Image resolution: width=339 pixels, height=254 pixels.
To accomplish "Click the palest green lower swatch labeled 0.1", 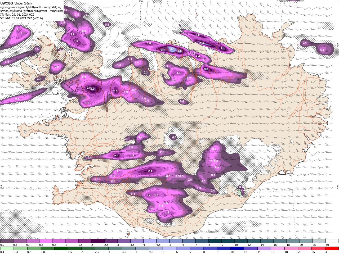I will point(7,248).
